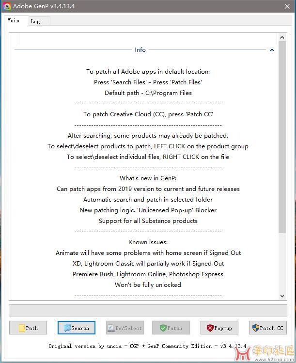Click the Pop-up blocker button

(219, 328)
